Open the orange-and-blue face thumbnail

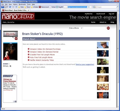click(x=103, y=95)
